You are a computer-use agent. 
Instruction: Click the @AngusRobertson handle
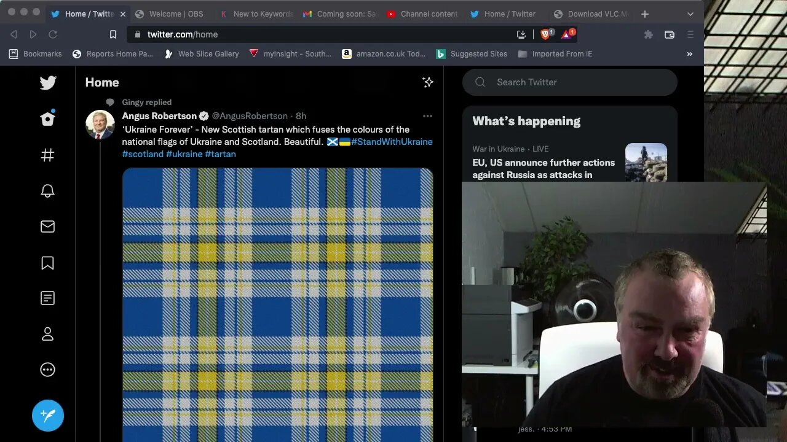coord(250,116)
